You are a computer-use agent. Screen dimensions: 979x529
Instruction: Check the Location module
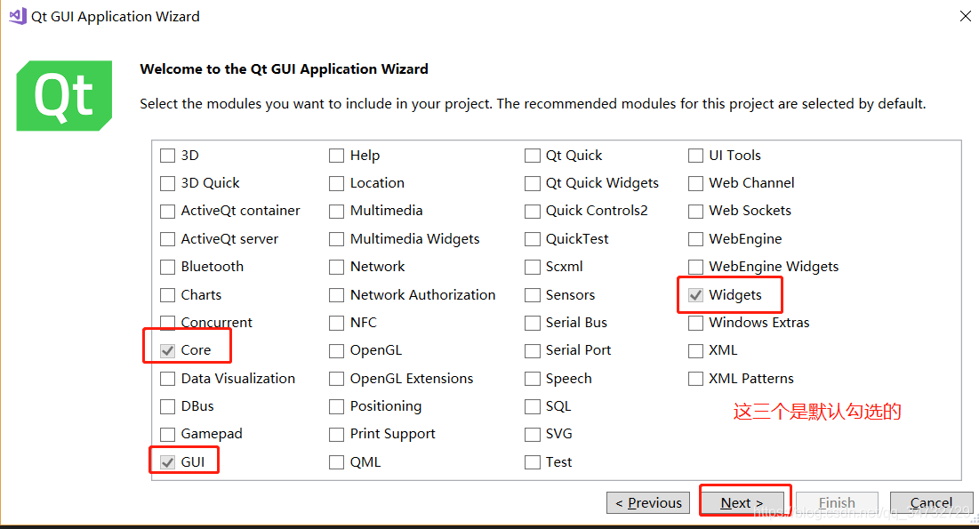pyautogui.click(x=336, y=183)
